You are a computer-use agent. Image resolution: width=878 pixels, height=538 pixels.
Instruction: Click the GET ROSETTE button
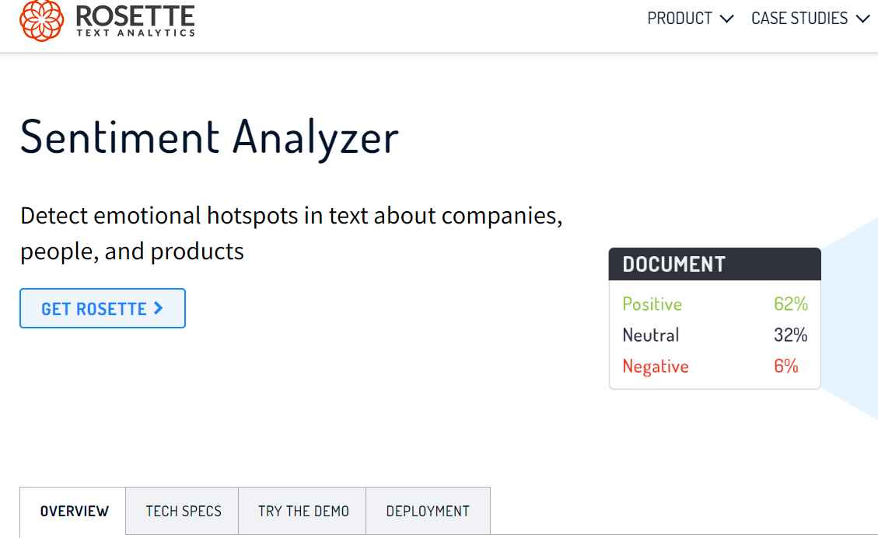pyautogui.click(x=103, y=308)
